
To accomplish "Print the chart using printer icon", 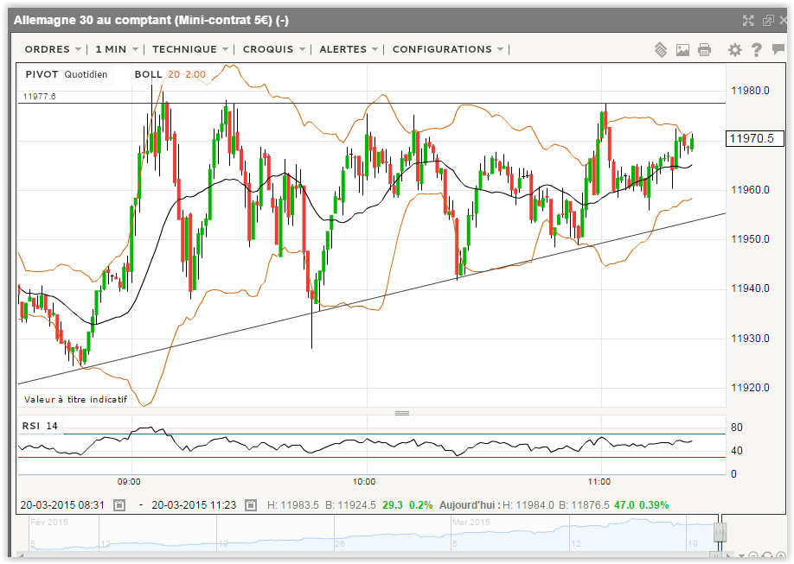I will click(704, 49).
